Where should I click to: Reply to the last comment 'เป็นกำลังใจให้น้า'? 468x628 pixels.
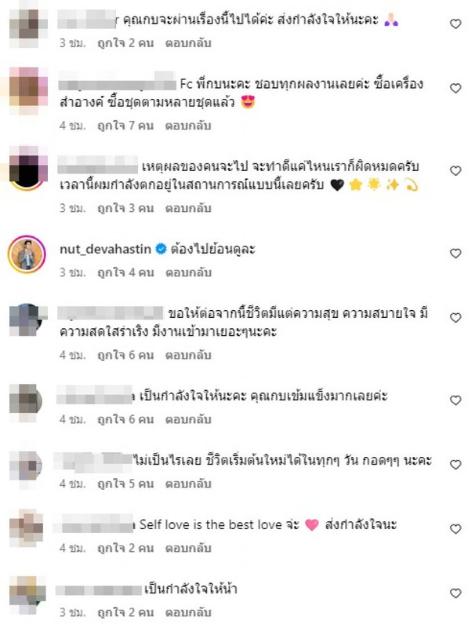pyautogui.click(x=188, y=612)
